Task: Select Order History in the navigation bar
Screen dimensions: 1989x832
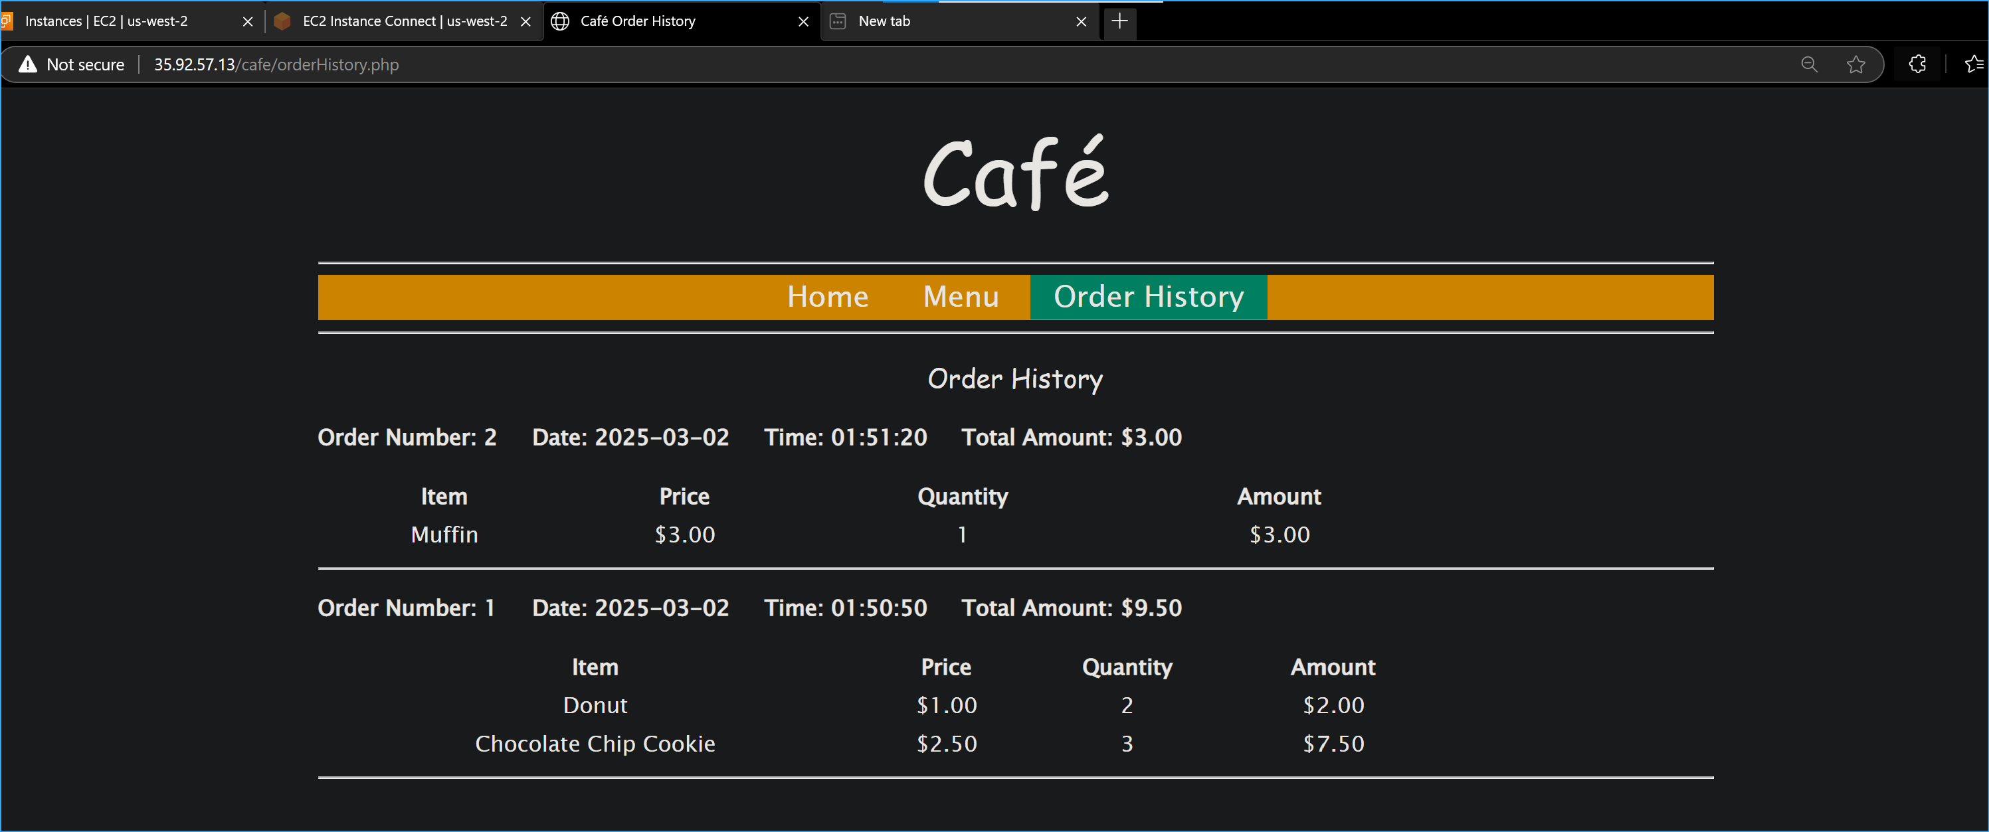Action: pos(1148,296)
